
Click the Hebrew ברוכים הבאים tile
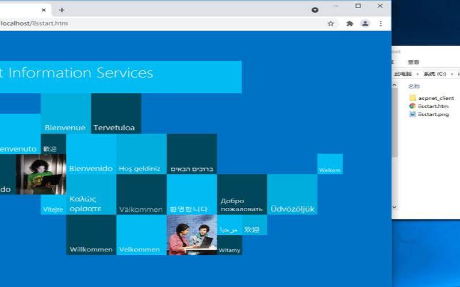coord(192,154)
